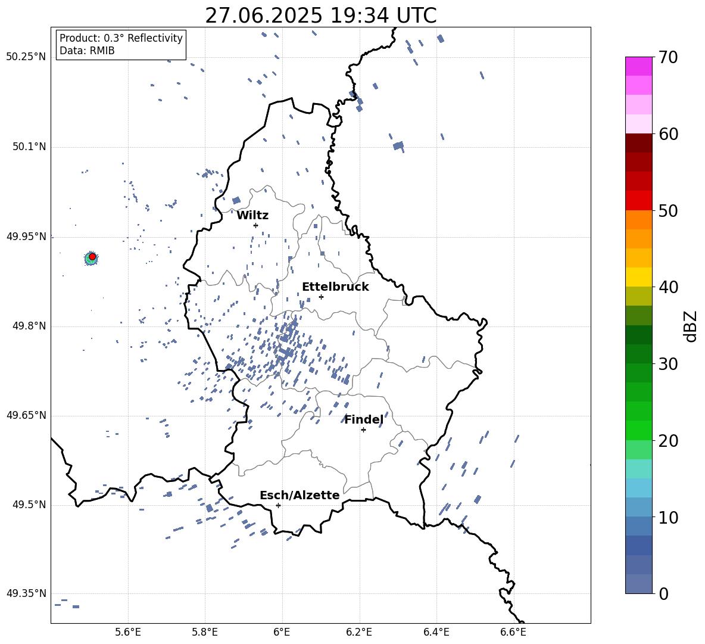705x644 pixels.
Task: Click the 50.1°N latitude label
Action: pos(29,147)
